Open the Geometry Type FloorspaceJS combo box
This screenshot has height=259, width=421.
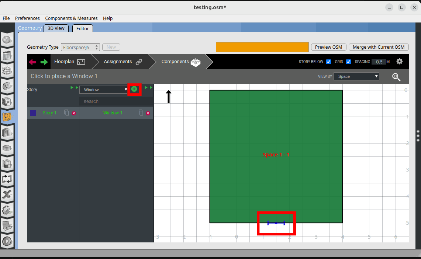click(80, 47)
